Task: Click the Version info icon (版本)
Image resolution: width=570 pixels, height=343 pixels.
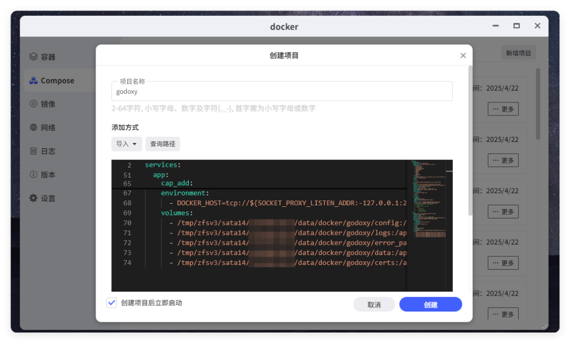Action: pyautogui.click(x=34, y=174)
